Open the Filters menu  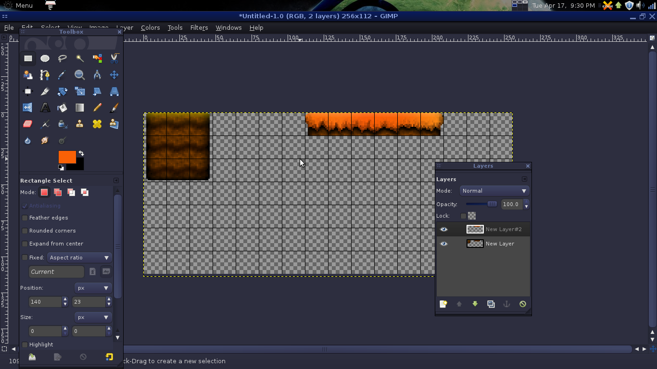(199, 28)
